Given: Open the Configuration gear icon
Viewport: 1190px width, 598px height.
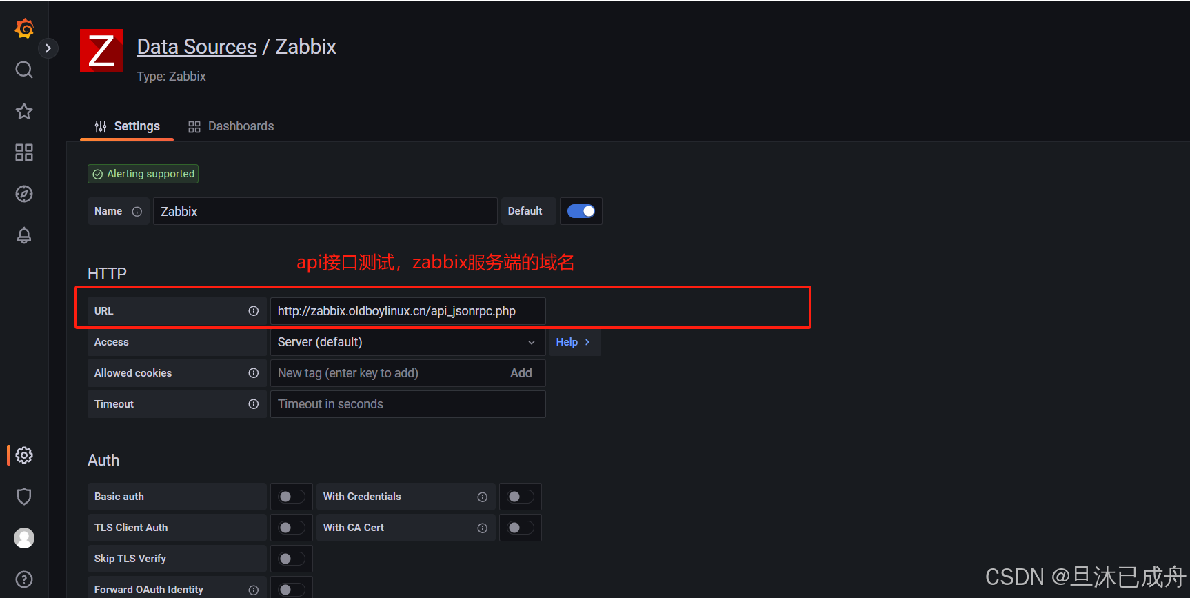Looking at the screenshot, I should pos(24,455).
